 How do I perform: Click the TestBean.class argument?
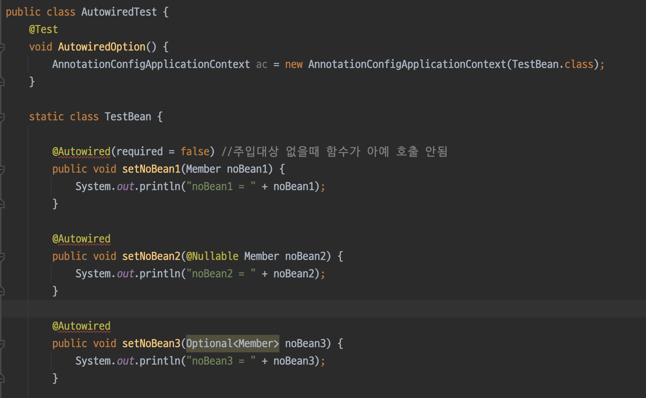pyautogui.click(x=552, y=64)
